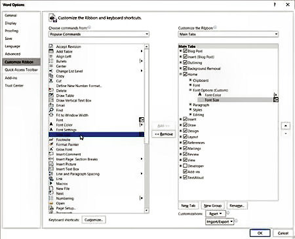
Task: Confirm with the OK button
Action: [260, 233]
